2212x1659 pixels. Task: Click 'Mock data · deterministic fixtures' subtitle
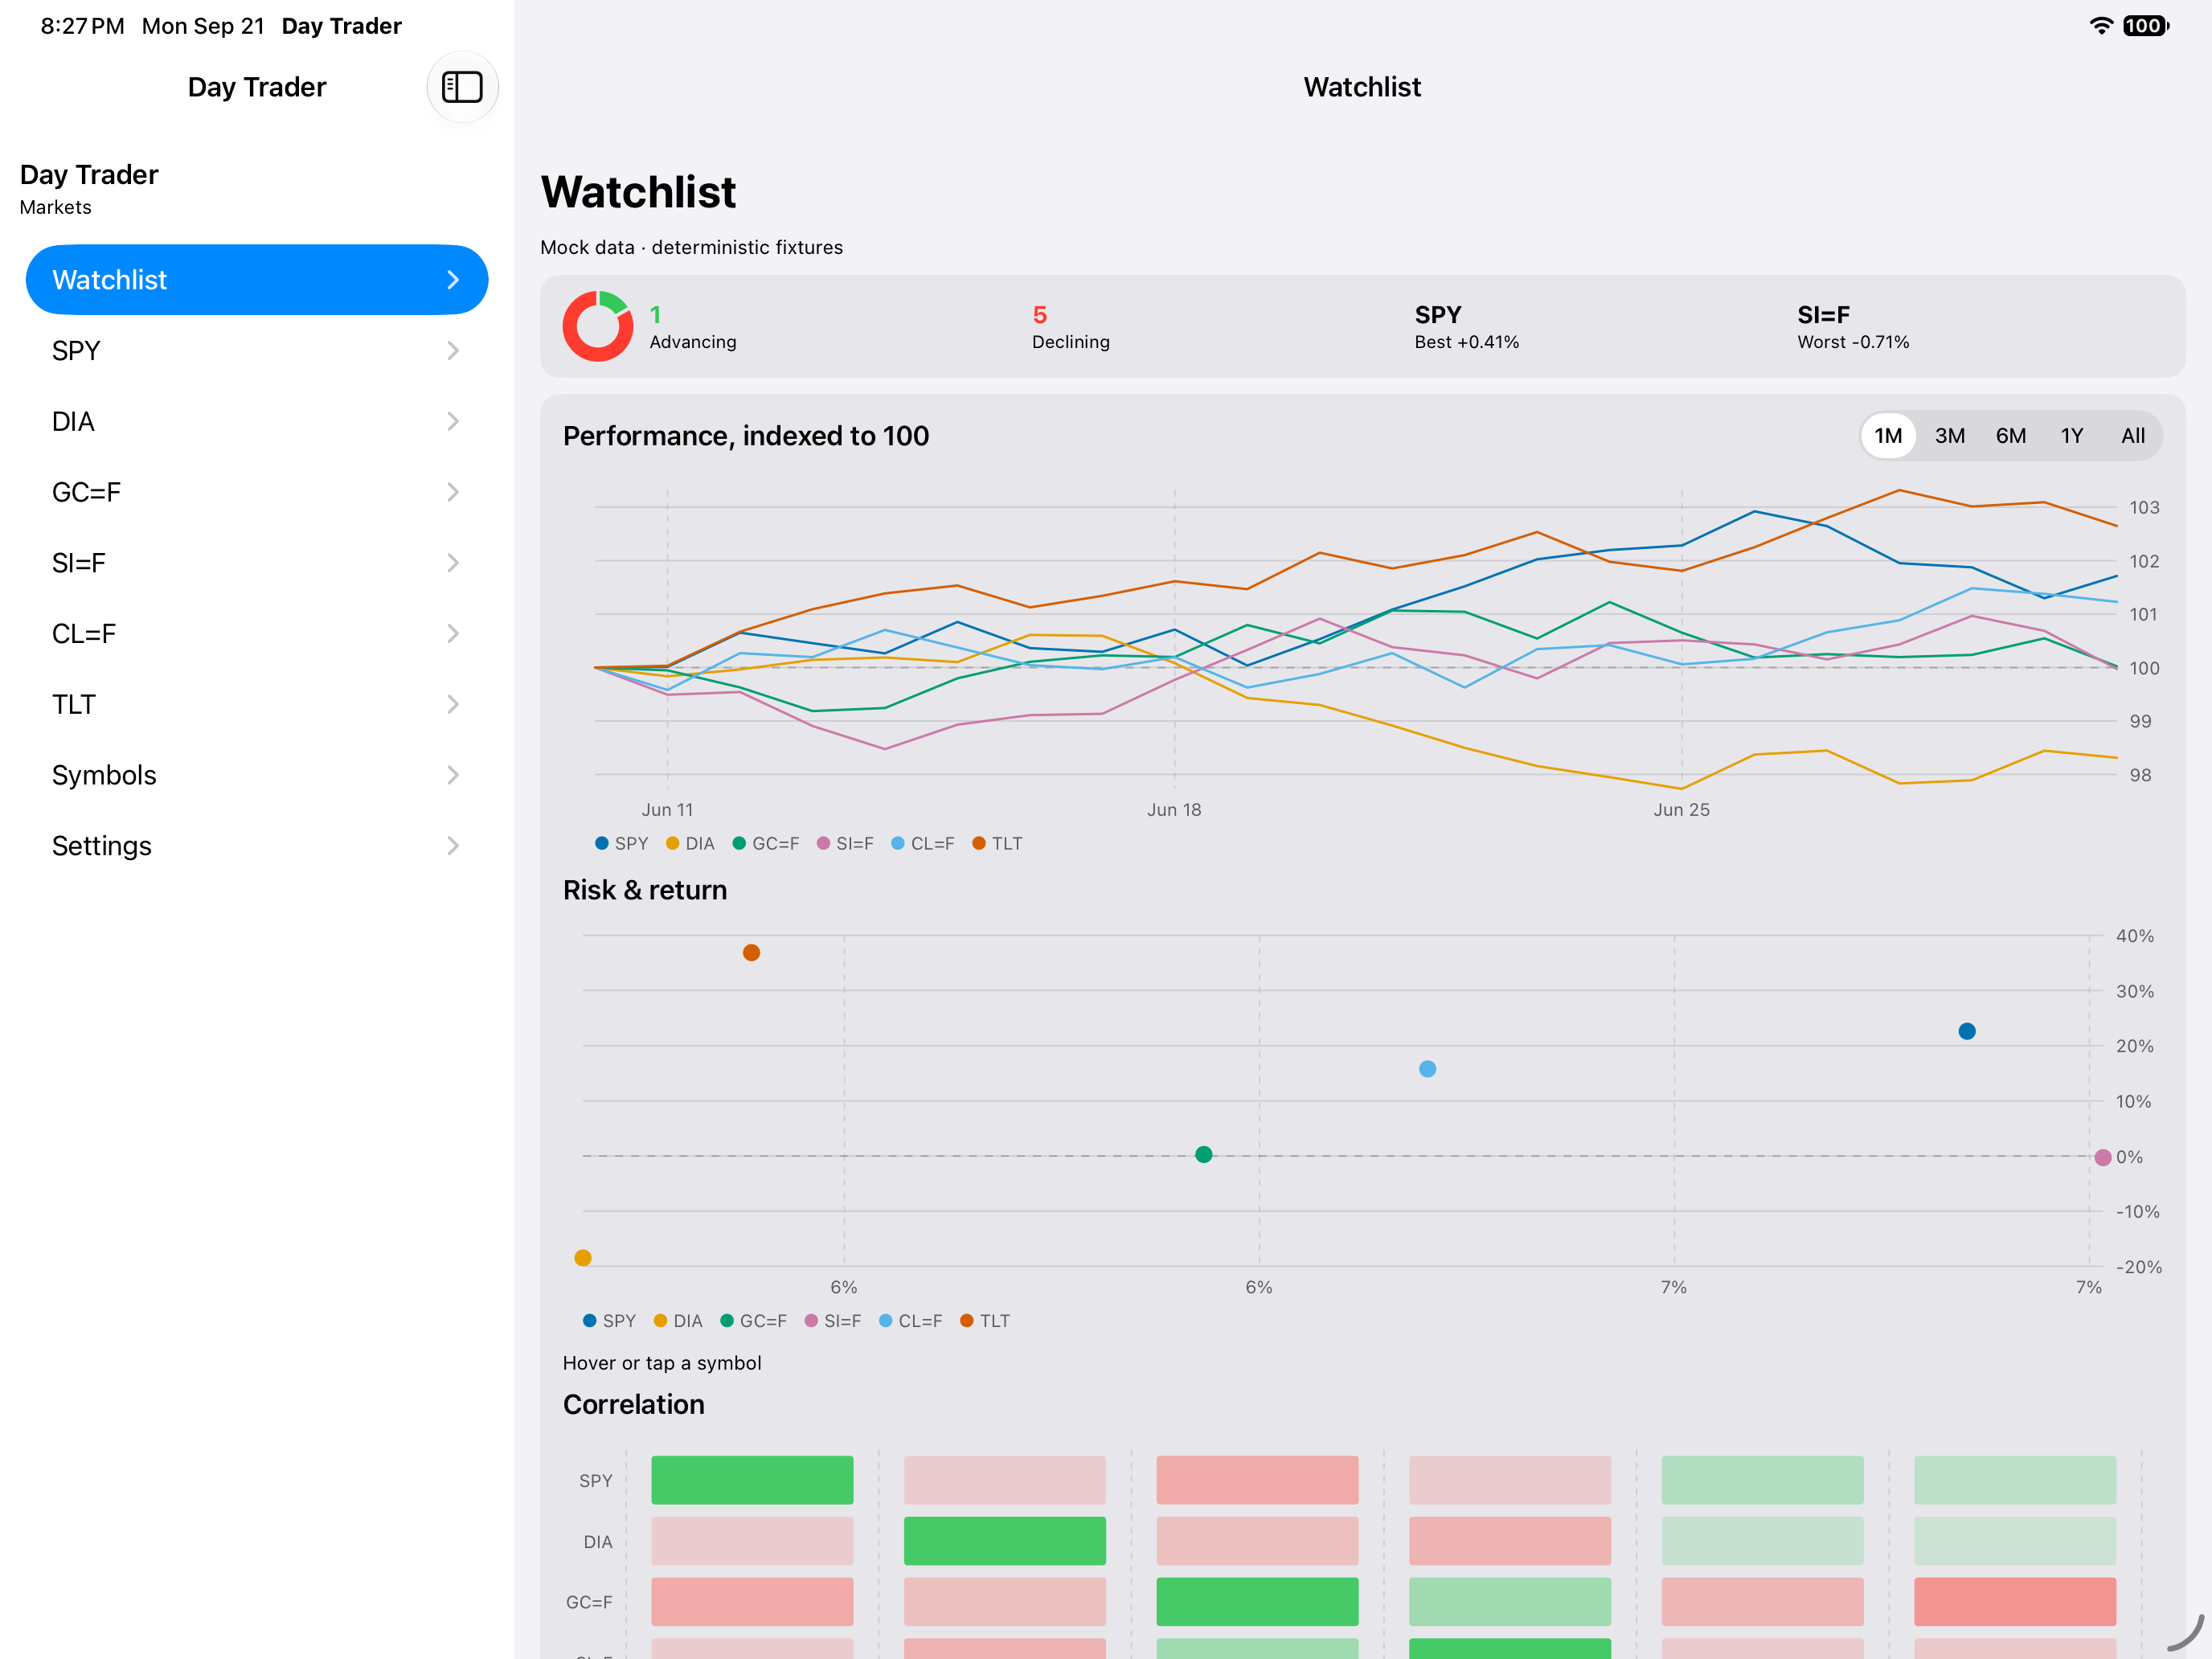click(x=692, y=247)
